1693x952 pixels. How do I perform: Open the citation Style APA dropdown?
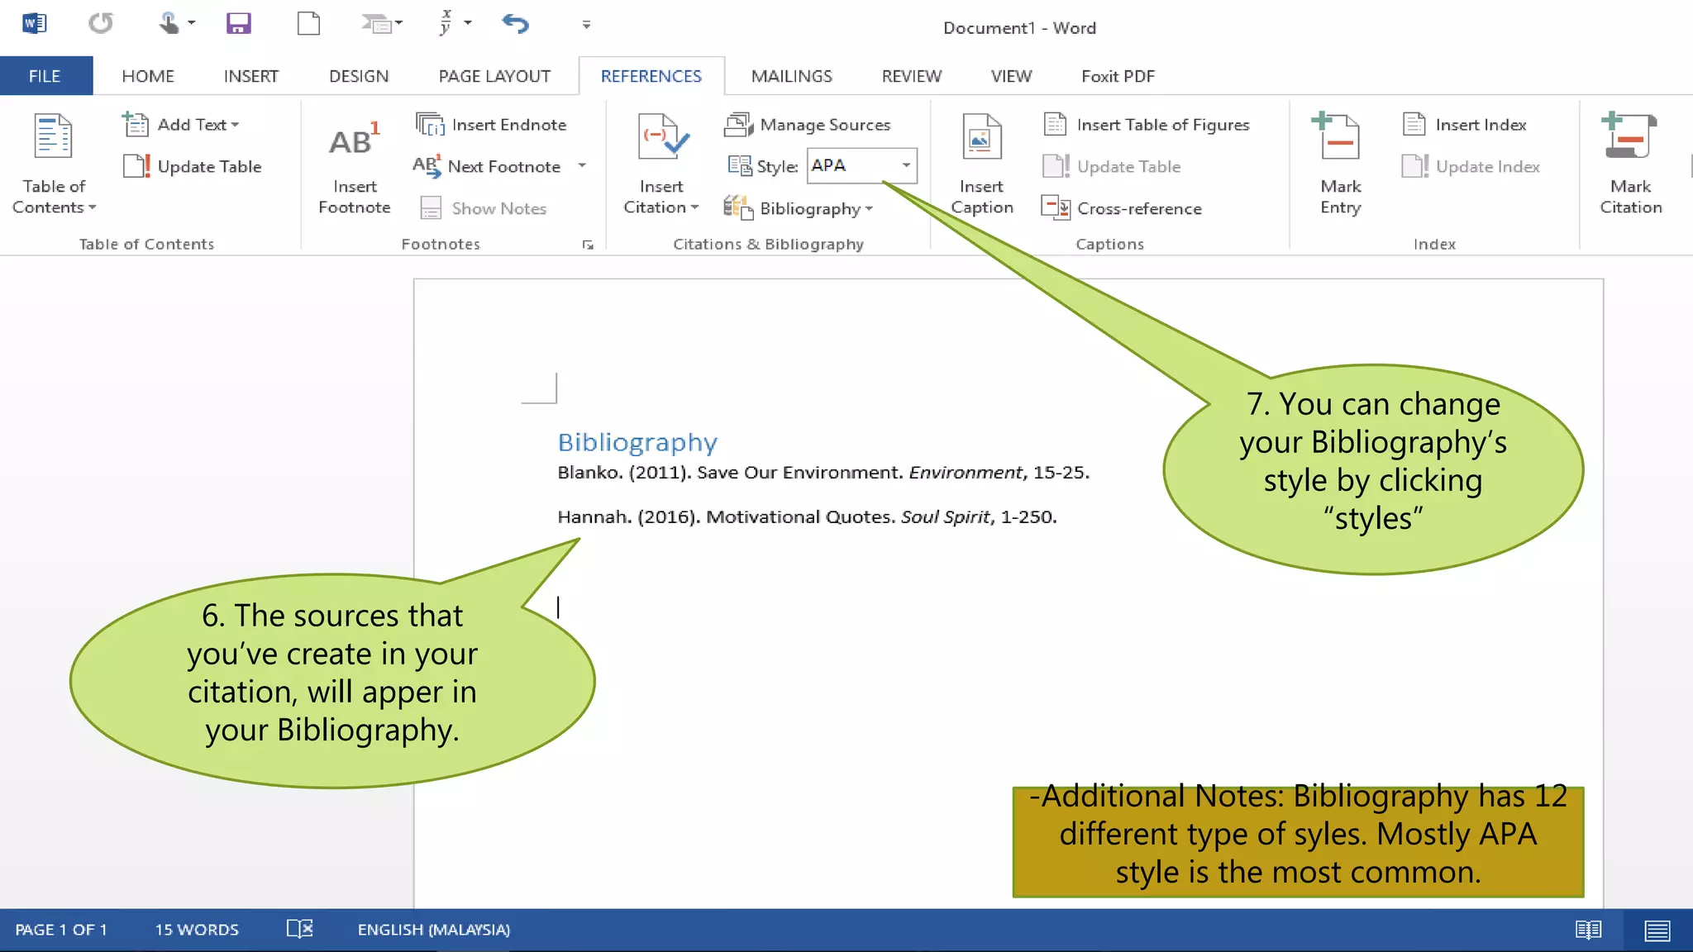[x=906, y=165]
